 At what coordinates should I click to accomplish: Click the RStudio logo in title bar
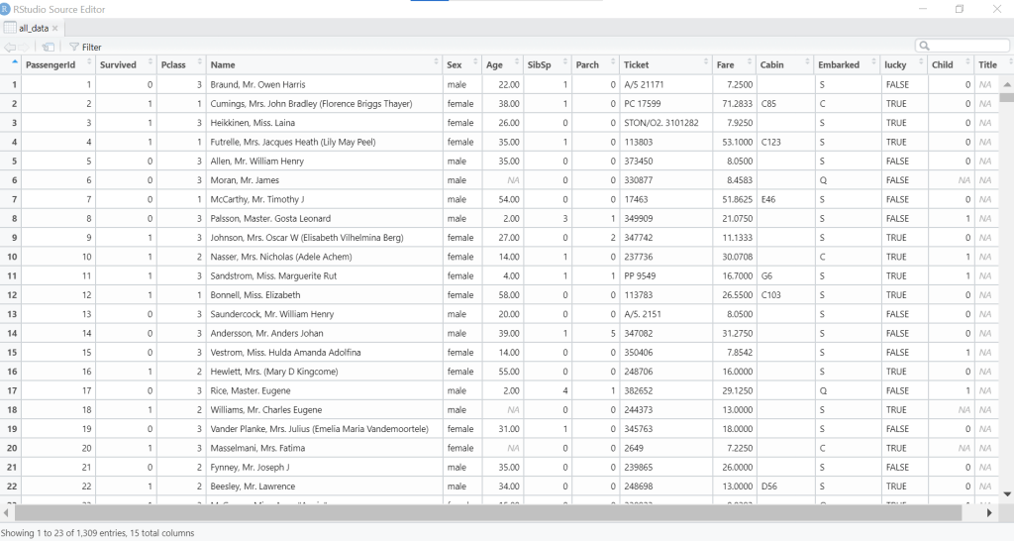click(8, 9)
